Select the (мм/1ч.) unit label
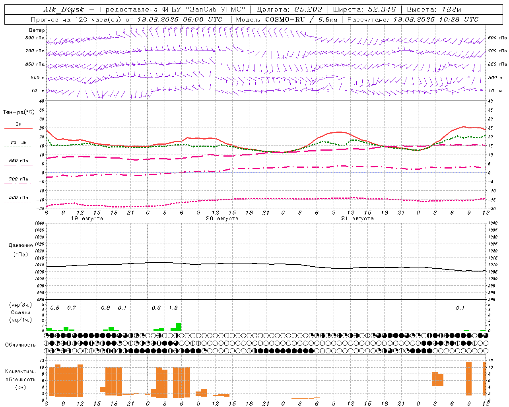 21,320
